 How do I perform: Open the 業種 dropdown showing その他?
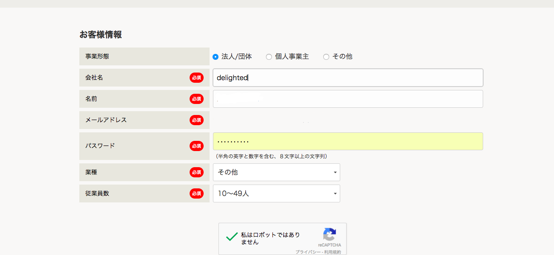tap(276, 172)
